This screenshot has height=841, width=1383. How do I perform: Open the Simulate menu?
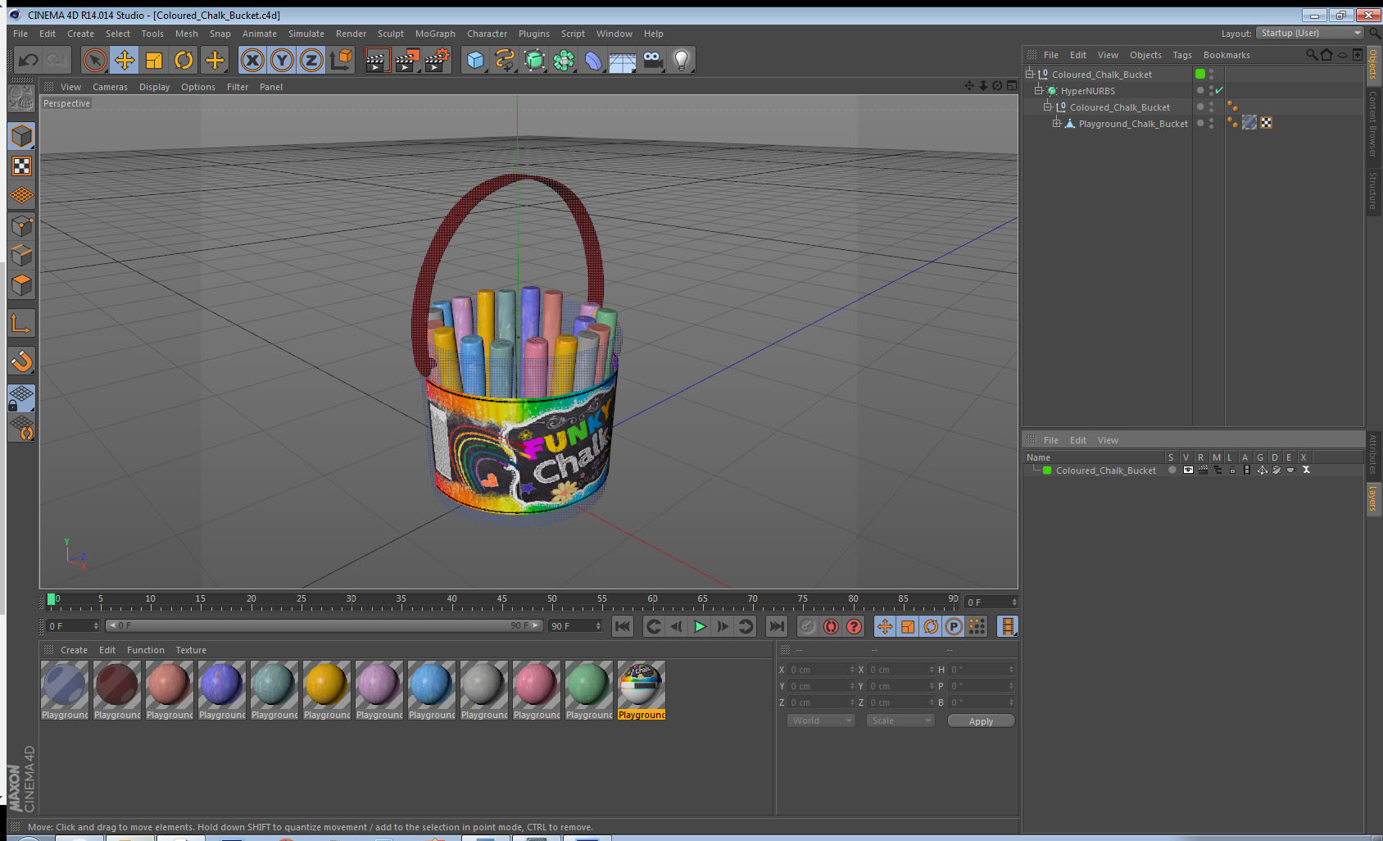306,34
